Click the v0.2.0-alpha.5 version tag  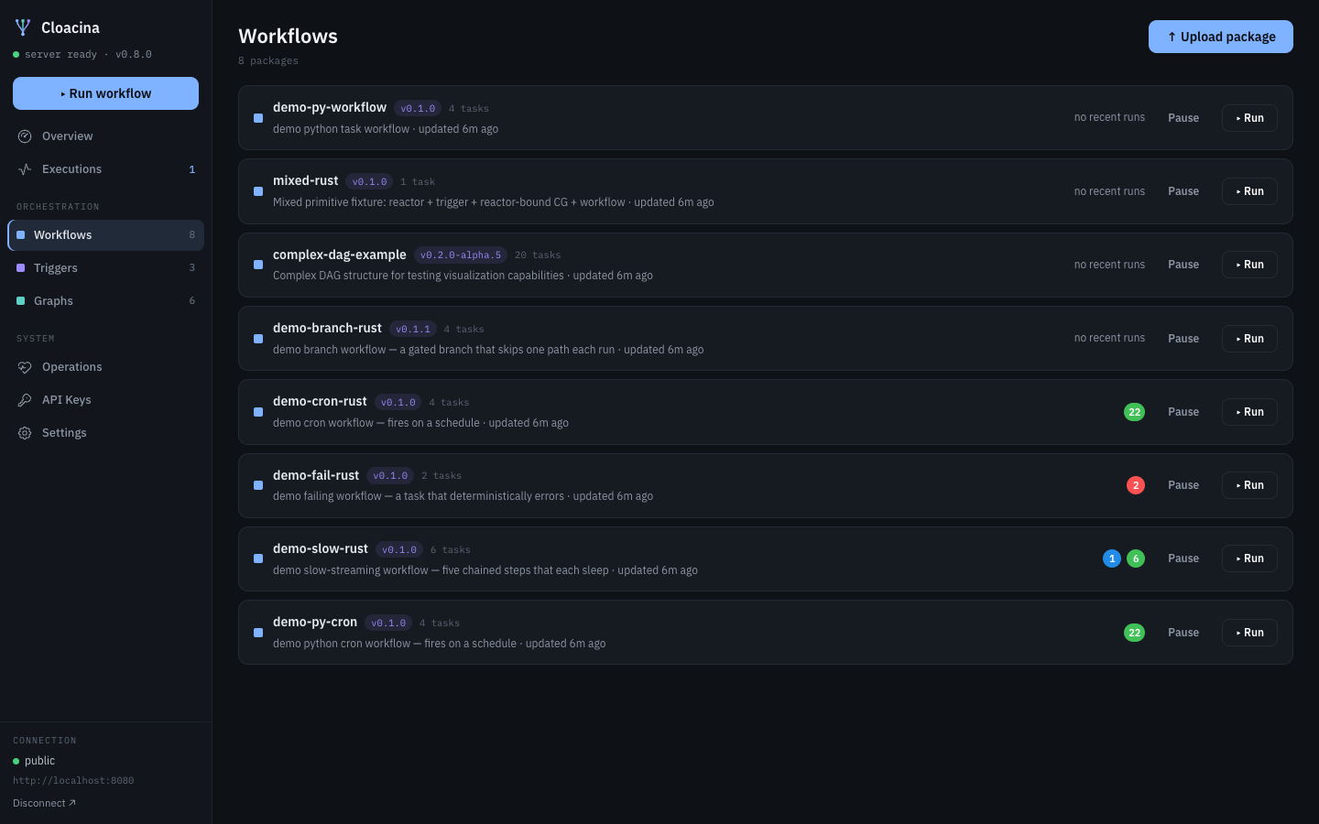461,255
